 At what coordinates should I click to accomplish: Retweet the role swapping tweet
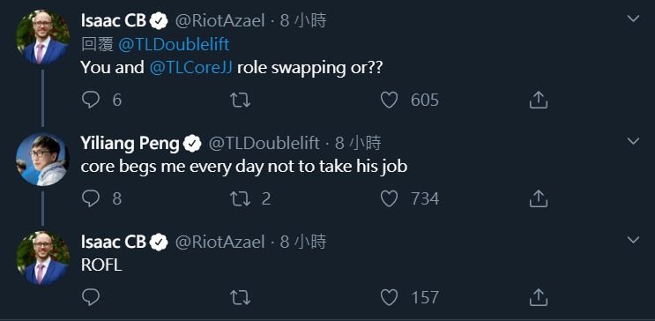pyautogui.click(x=240, y=100)
